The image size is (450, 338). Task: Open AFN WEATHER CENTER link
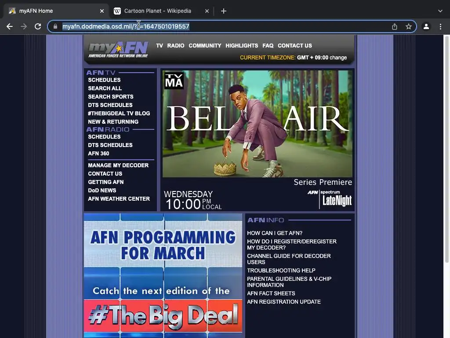point(119,198)
